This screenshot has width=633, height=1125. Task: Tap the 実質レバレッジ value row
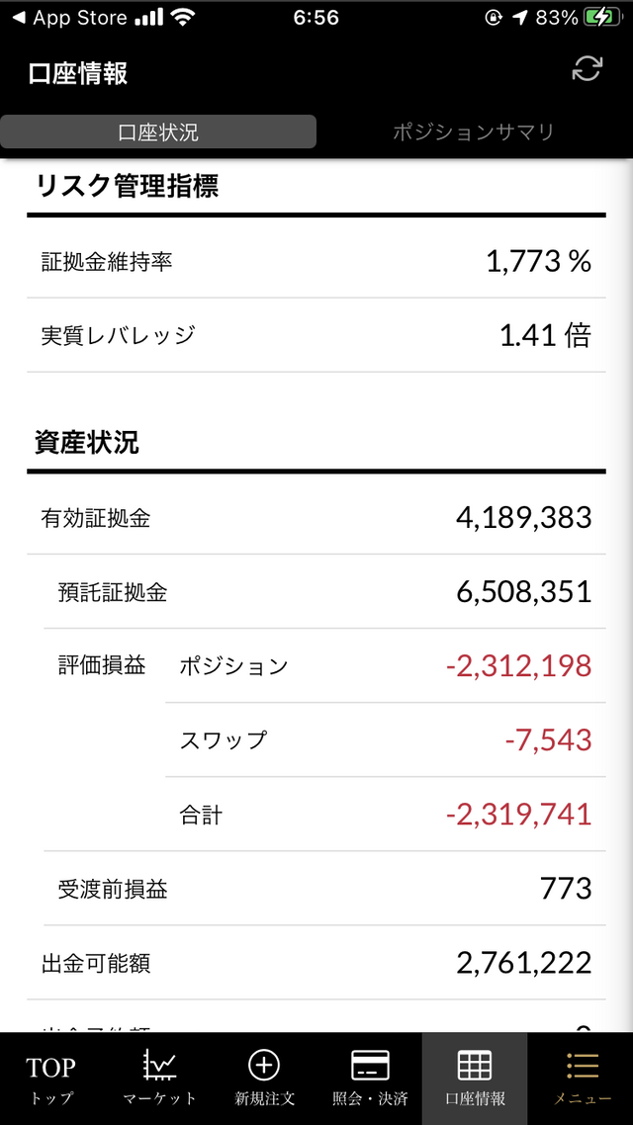point(316,335)
